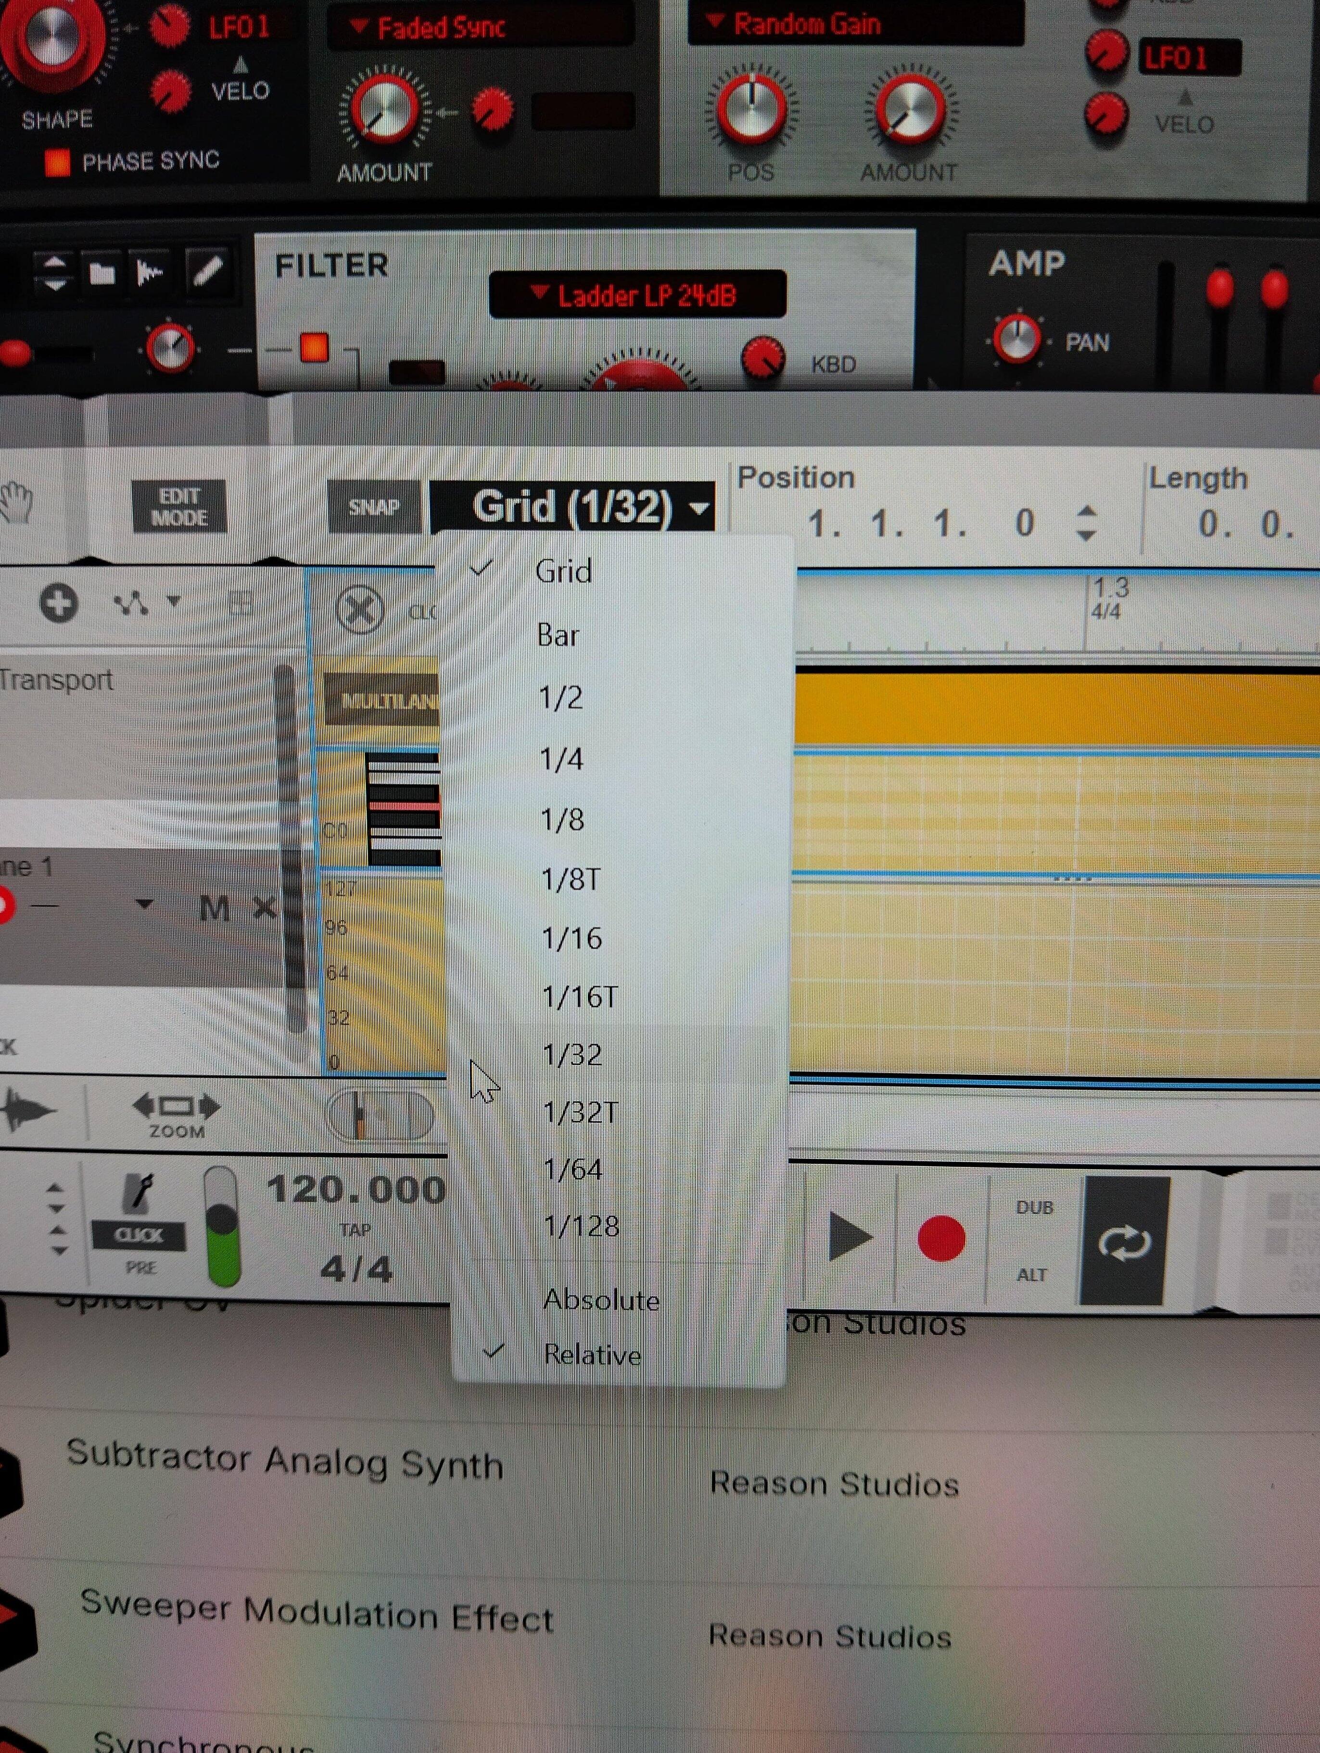The image size is (1320, 1753).
Task: Open the folder browse patch icon
Action: [102, 274]
